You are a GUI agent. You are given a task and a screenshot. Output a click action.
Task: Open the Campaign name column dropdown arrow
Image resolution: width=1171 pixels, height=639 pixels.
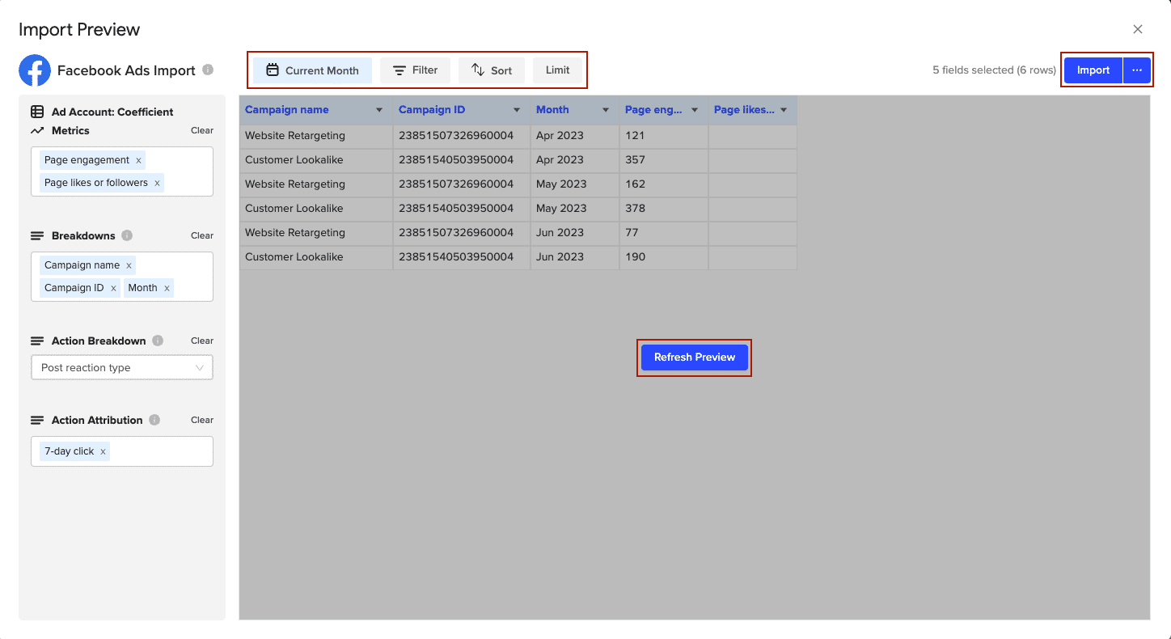pos(379,110)
